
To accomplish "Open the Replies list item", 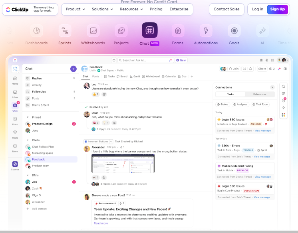I will 51,78.
